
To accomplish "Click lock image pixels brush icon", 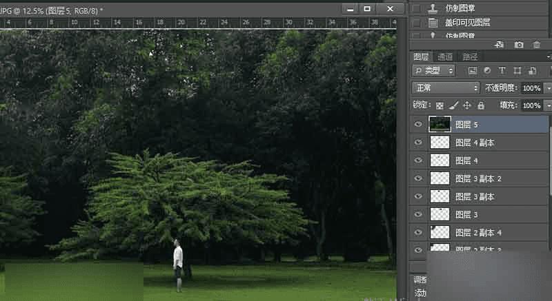I will click(x=453, y=105).
